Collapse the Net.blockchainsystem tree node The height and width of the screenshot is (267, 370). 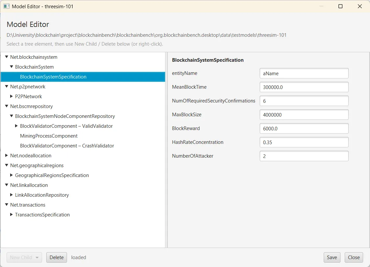pyautogui.click(x=7, y=57)
